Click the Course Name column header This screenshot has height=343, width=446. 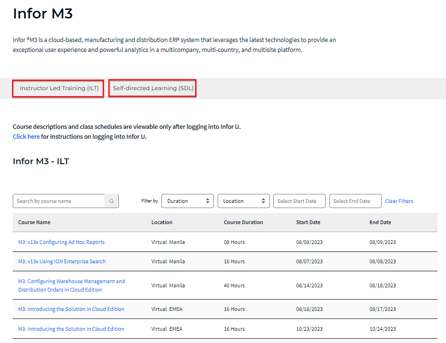click(34, 222)
